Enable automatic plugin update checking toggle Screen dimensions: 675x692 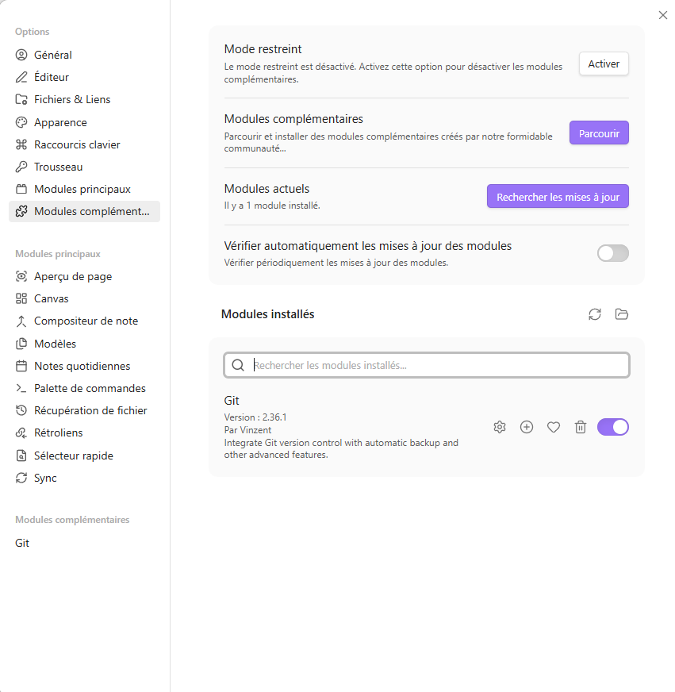pos(612,253)
